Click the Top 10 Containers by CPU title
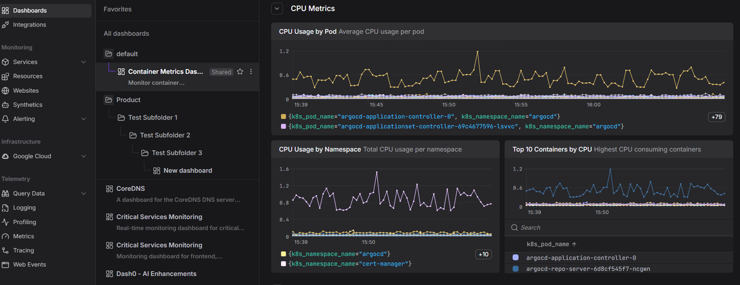The height and width of the screenshot is (285, 740). pyautogui.click(x=552, y=149)
